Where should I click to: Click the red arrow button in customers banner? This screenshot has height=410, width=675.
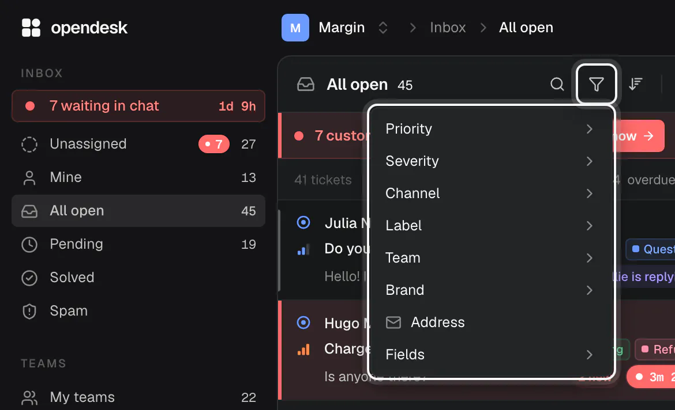coord(639,136)
